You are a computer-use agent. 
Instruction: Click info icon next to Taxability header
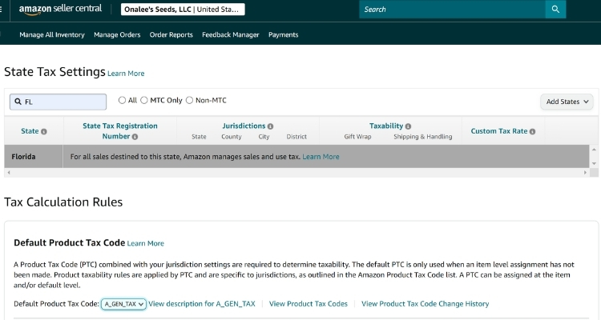(x=409, y=126)
